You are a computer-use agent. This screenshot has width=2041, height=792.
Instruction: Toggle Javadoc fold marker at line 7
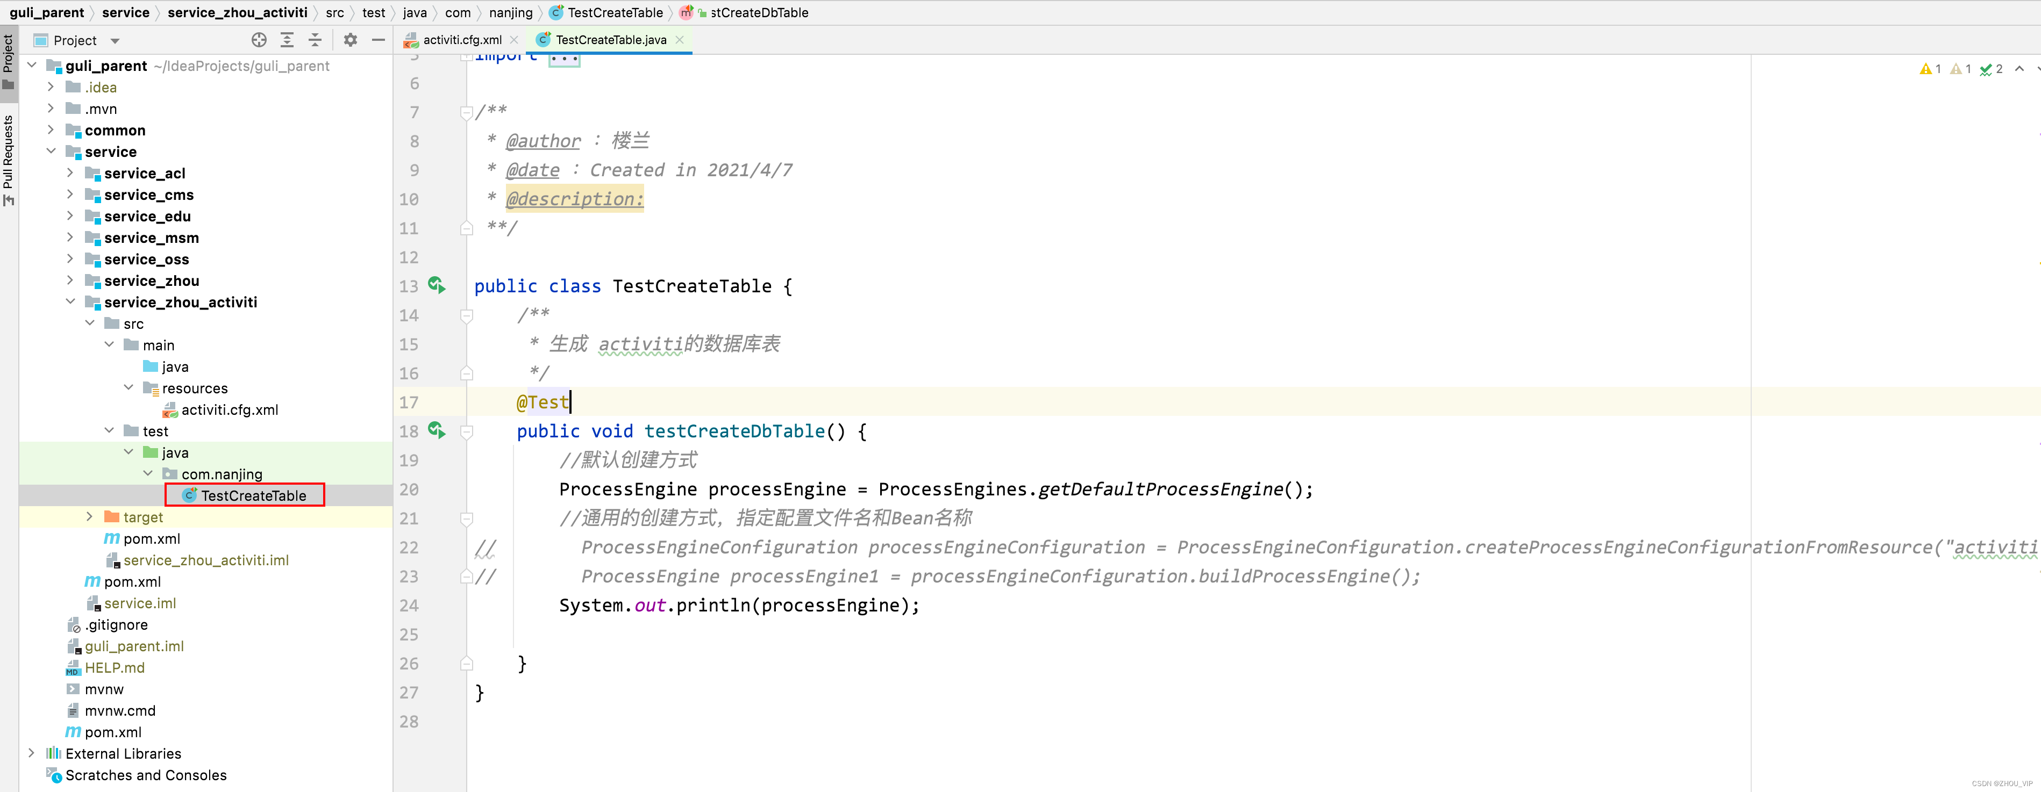[467, 112]
